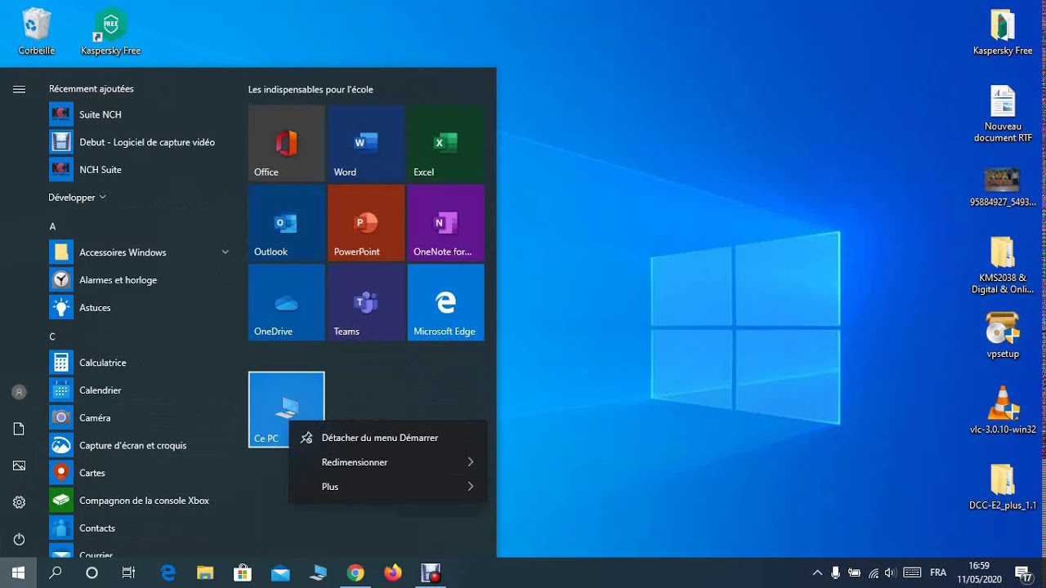Open Pictures icon in Start sidebar

[19, 465]
